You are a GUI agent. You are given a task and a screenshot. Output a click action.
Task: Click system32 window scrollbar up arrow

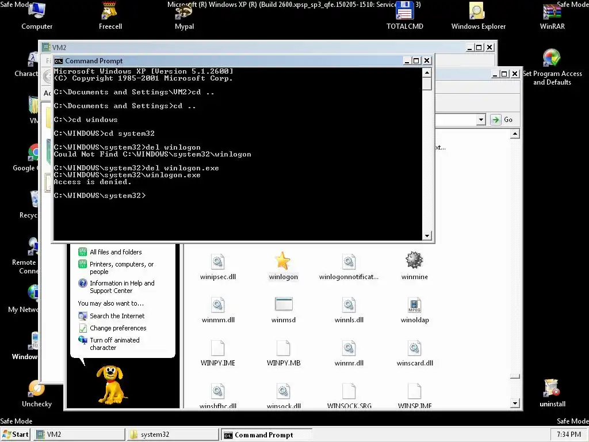point(515,134)
